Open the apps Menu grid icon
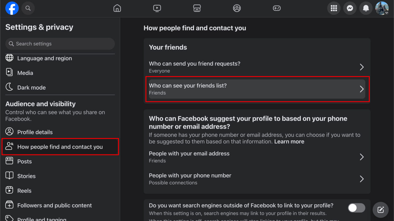 tap(334, 8)
